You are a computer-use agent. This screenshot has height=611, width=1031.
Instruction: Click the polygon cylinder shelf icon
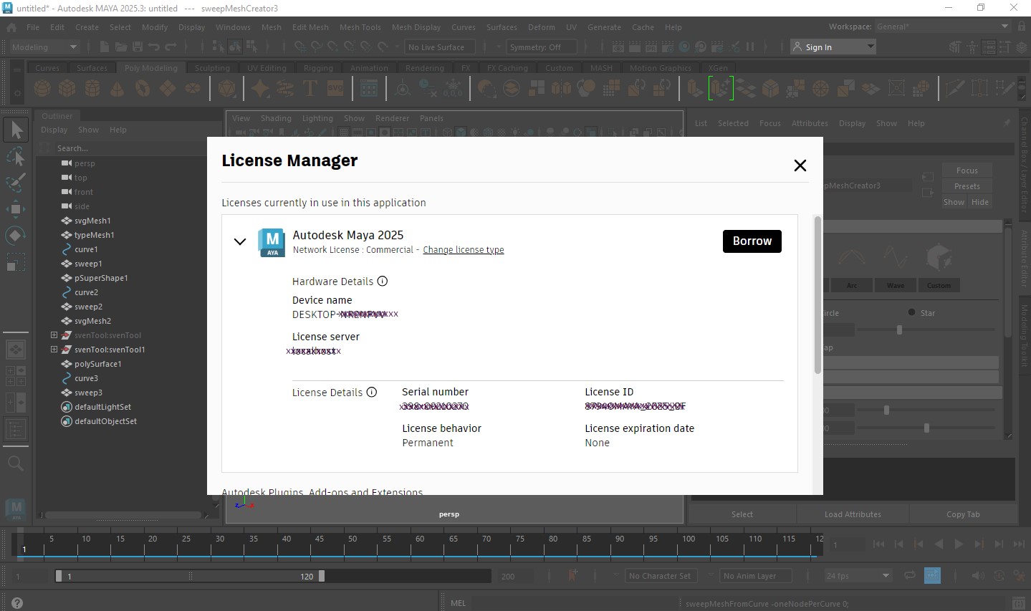point(92,89)
